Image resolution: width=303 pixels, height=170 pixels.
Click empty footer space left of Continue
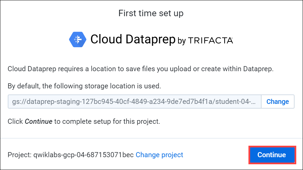(x=215, y=155)
